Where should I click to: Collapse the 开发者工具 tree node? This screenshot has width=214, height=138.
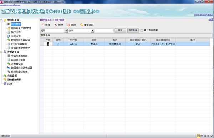(x=1, y=52)
